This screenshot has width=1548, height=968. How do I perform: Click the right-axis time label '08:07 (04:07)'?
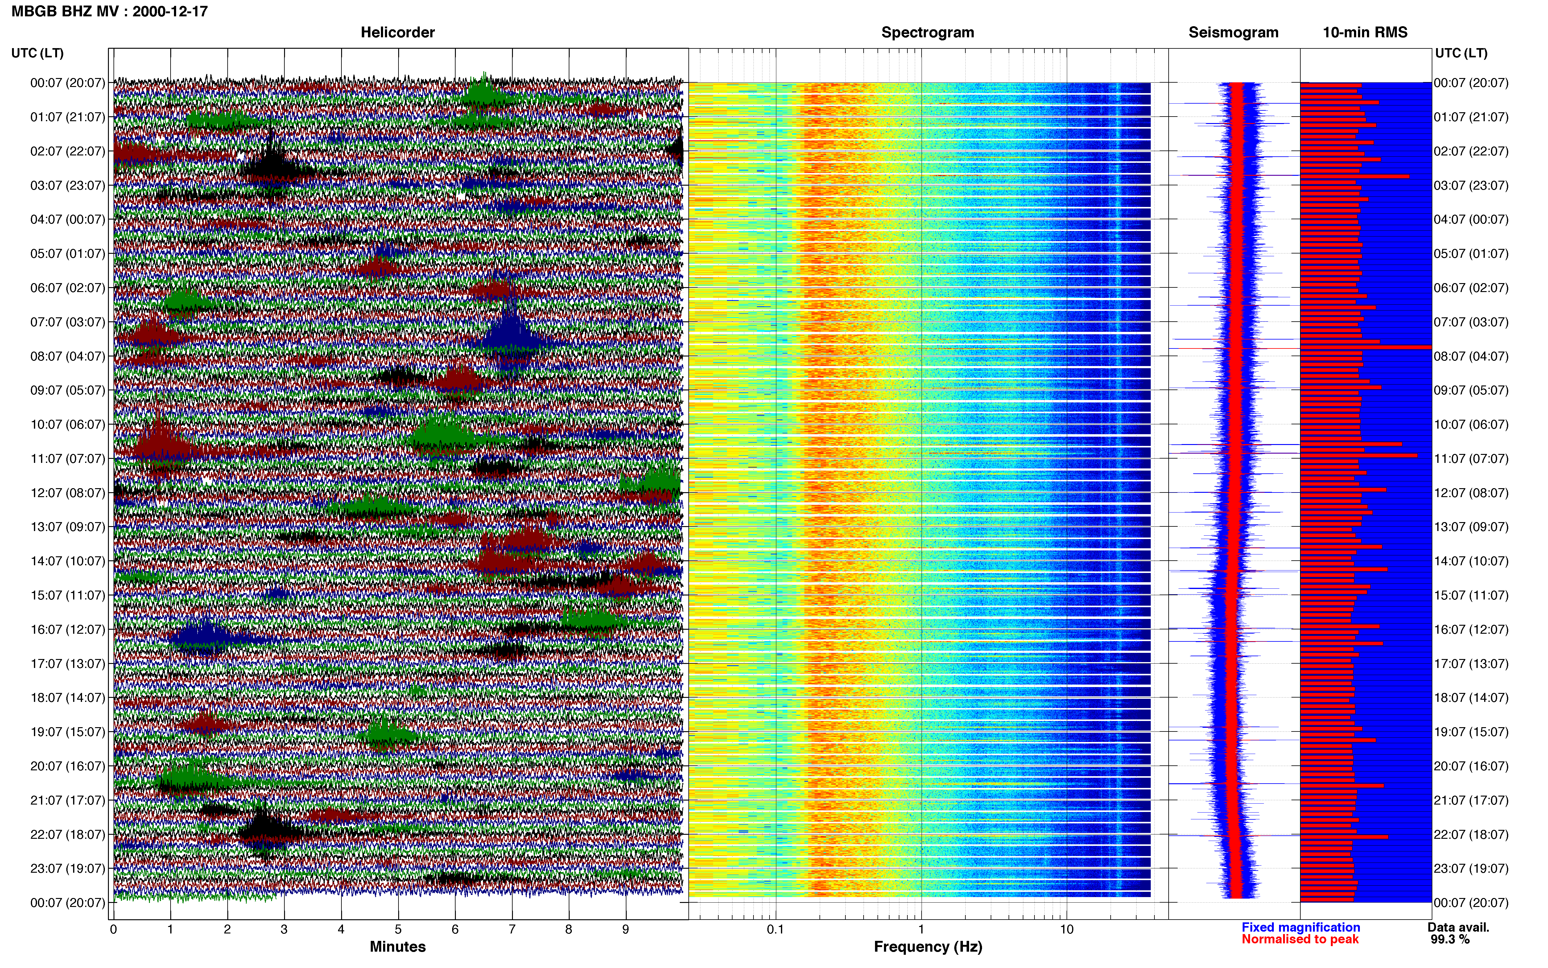(1471, 356)
